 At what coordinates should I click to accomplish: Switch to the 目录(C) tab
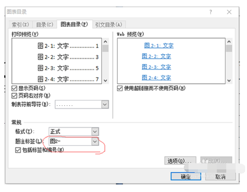pos(45,24)
